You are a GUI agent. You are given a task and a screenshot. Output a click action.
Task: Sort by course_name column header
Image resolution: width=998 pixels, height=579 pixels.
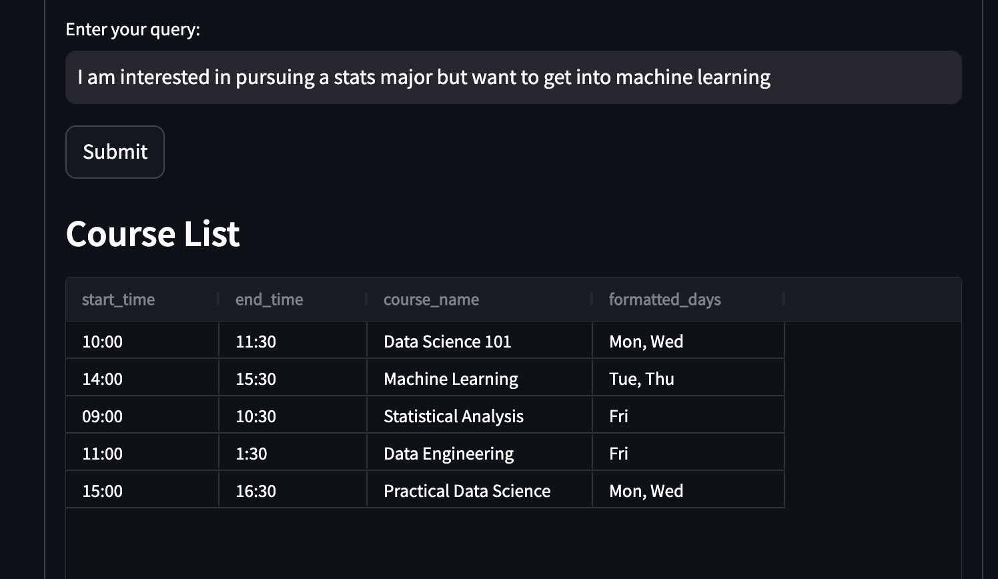pos(480,300)
